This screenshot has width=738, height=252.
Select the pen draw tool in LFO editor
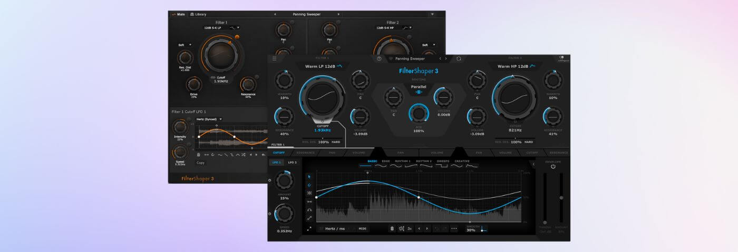tap(309, 185)
